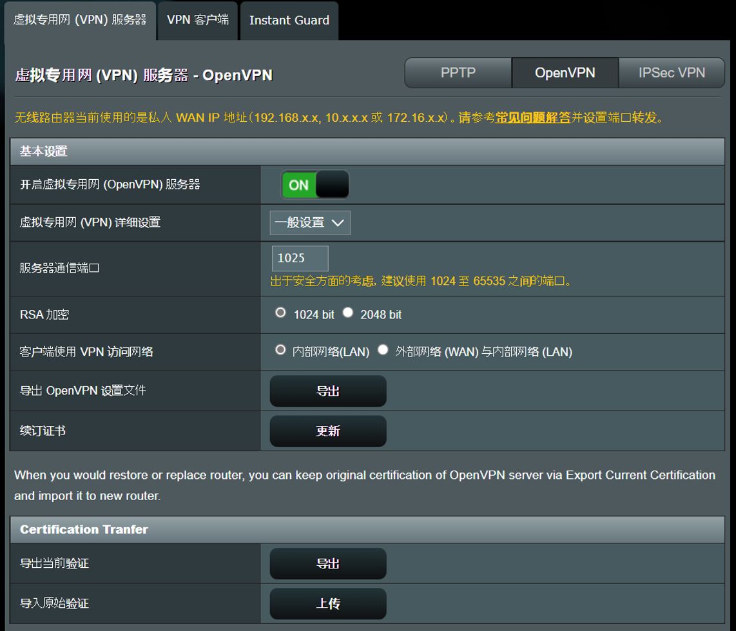Choose 外部网络 (WAN) 与内部网络 (LAN) access
The image size is (736, 631).
click(x=383, y=350)
